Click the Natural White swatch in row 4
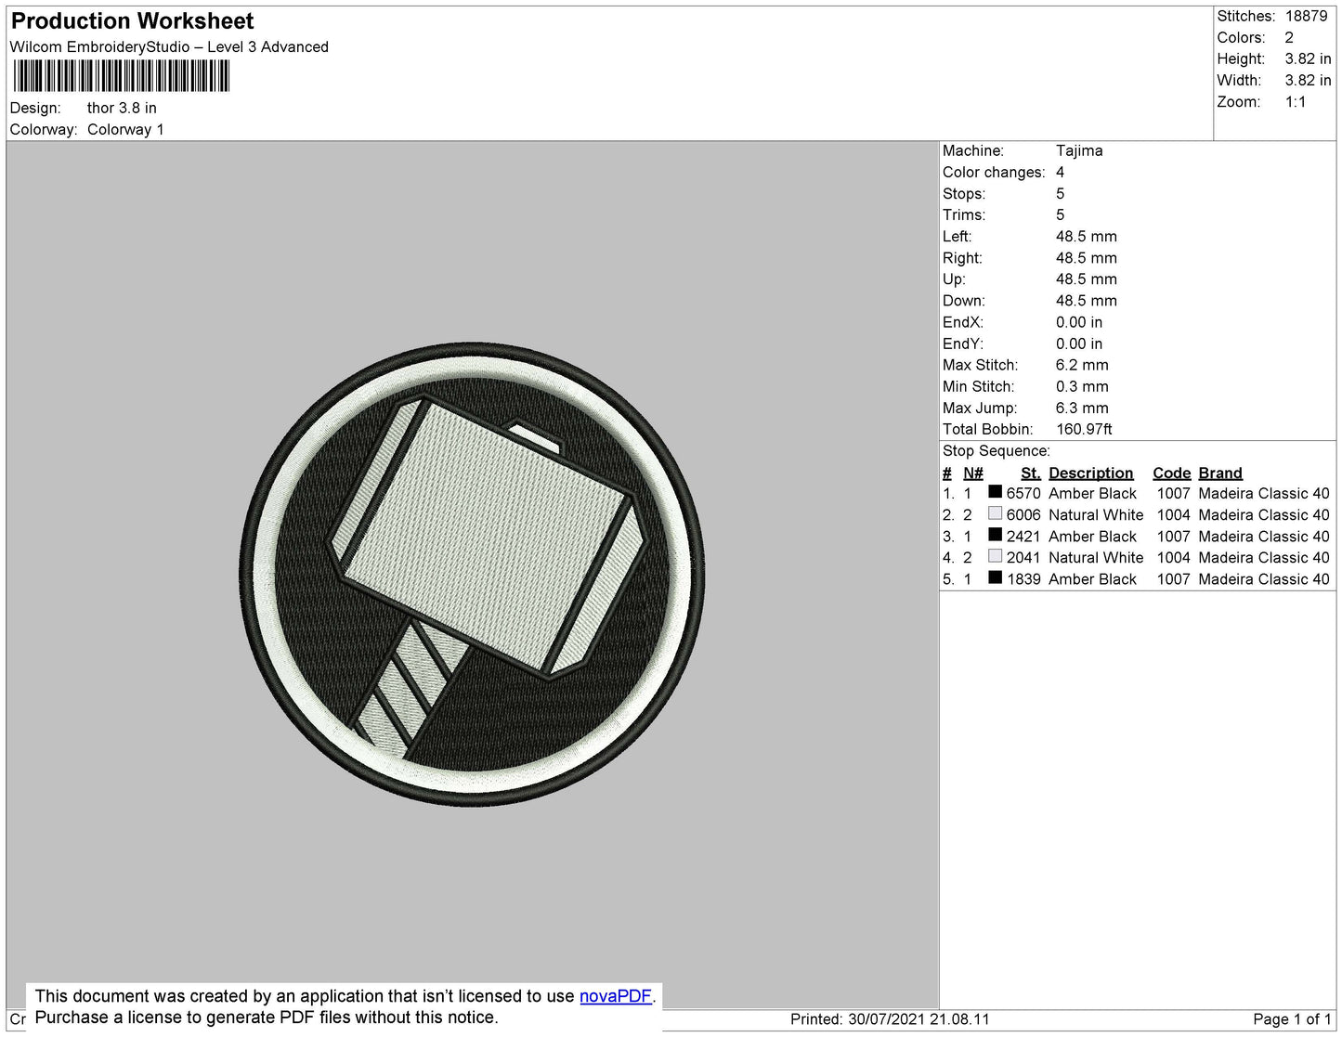1342x1037 pixels. (995, 556)
